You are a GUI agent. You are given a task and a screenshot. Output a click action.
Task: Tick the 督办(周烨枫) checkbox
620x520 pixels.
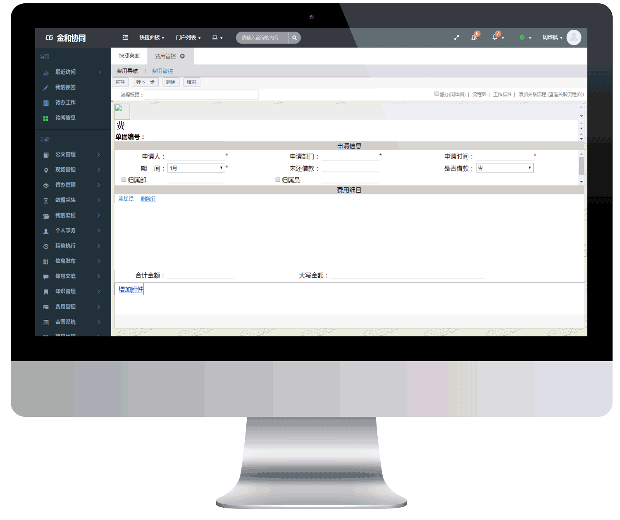[436, 94]
